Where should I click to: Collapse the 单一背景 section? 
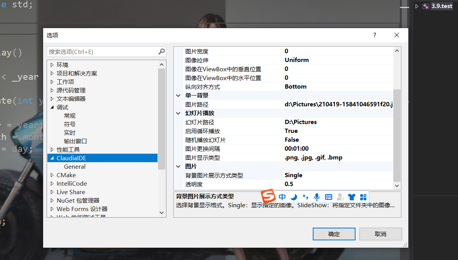tap(178, 95)
